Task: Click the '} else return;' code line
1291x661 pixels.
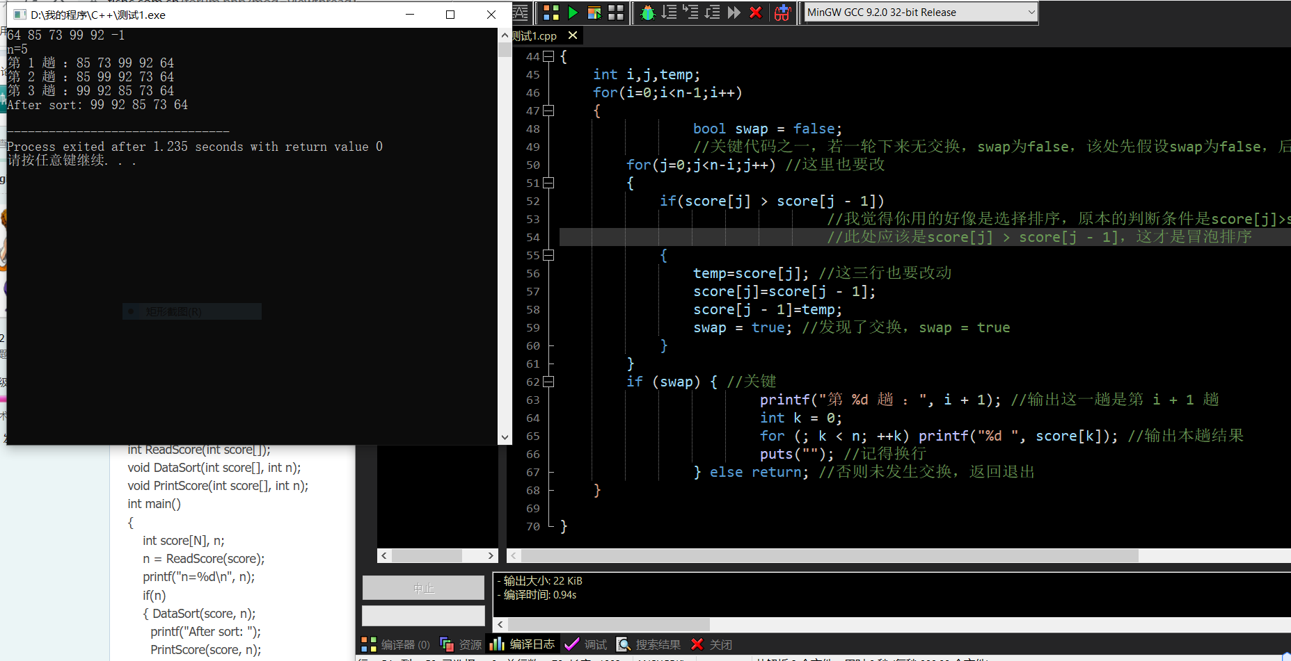Action: [x=751, y=472]
